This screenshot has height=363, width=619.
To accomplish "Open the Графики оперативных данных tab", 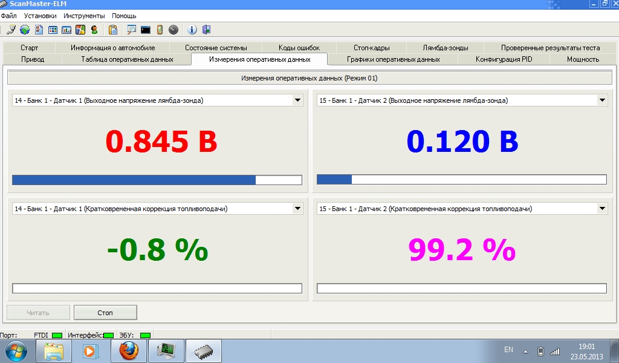I will coord(393,59).
